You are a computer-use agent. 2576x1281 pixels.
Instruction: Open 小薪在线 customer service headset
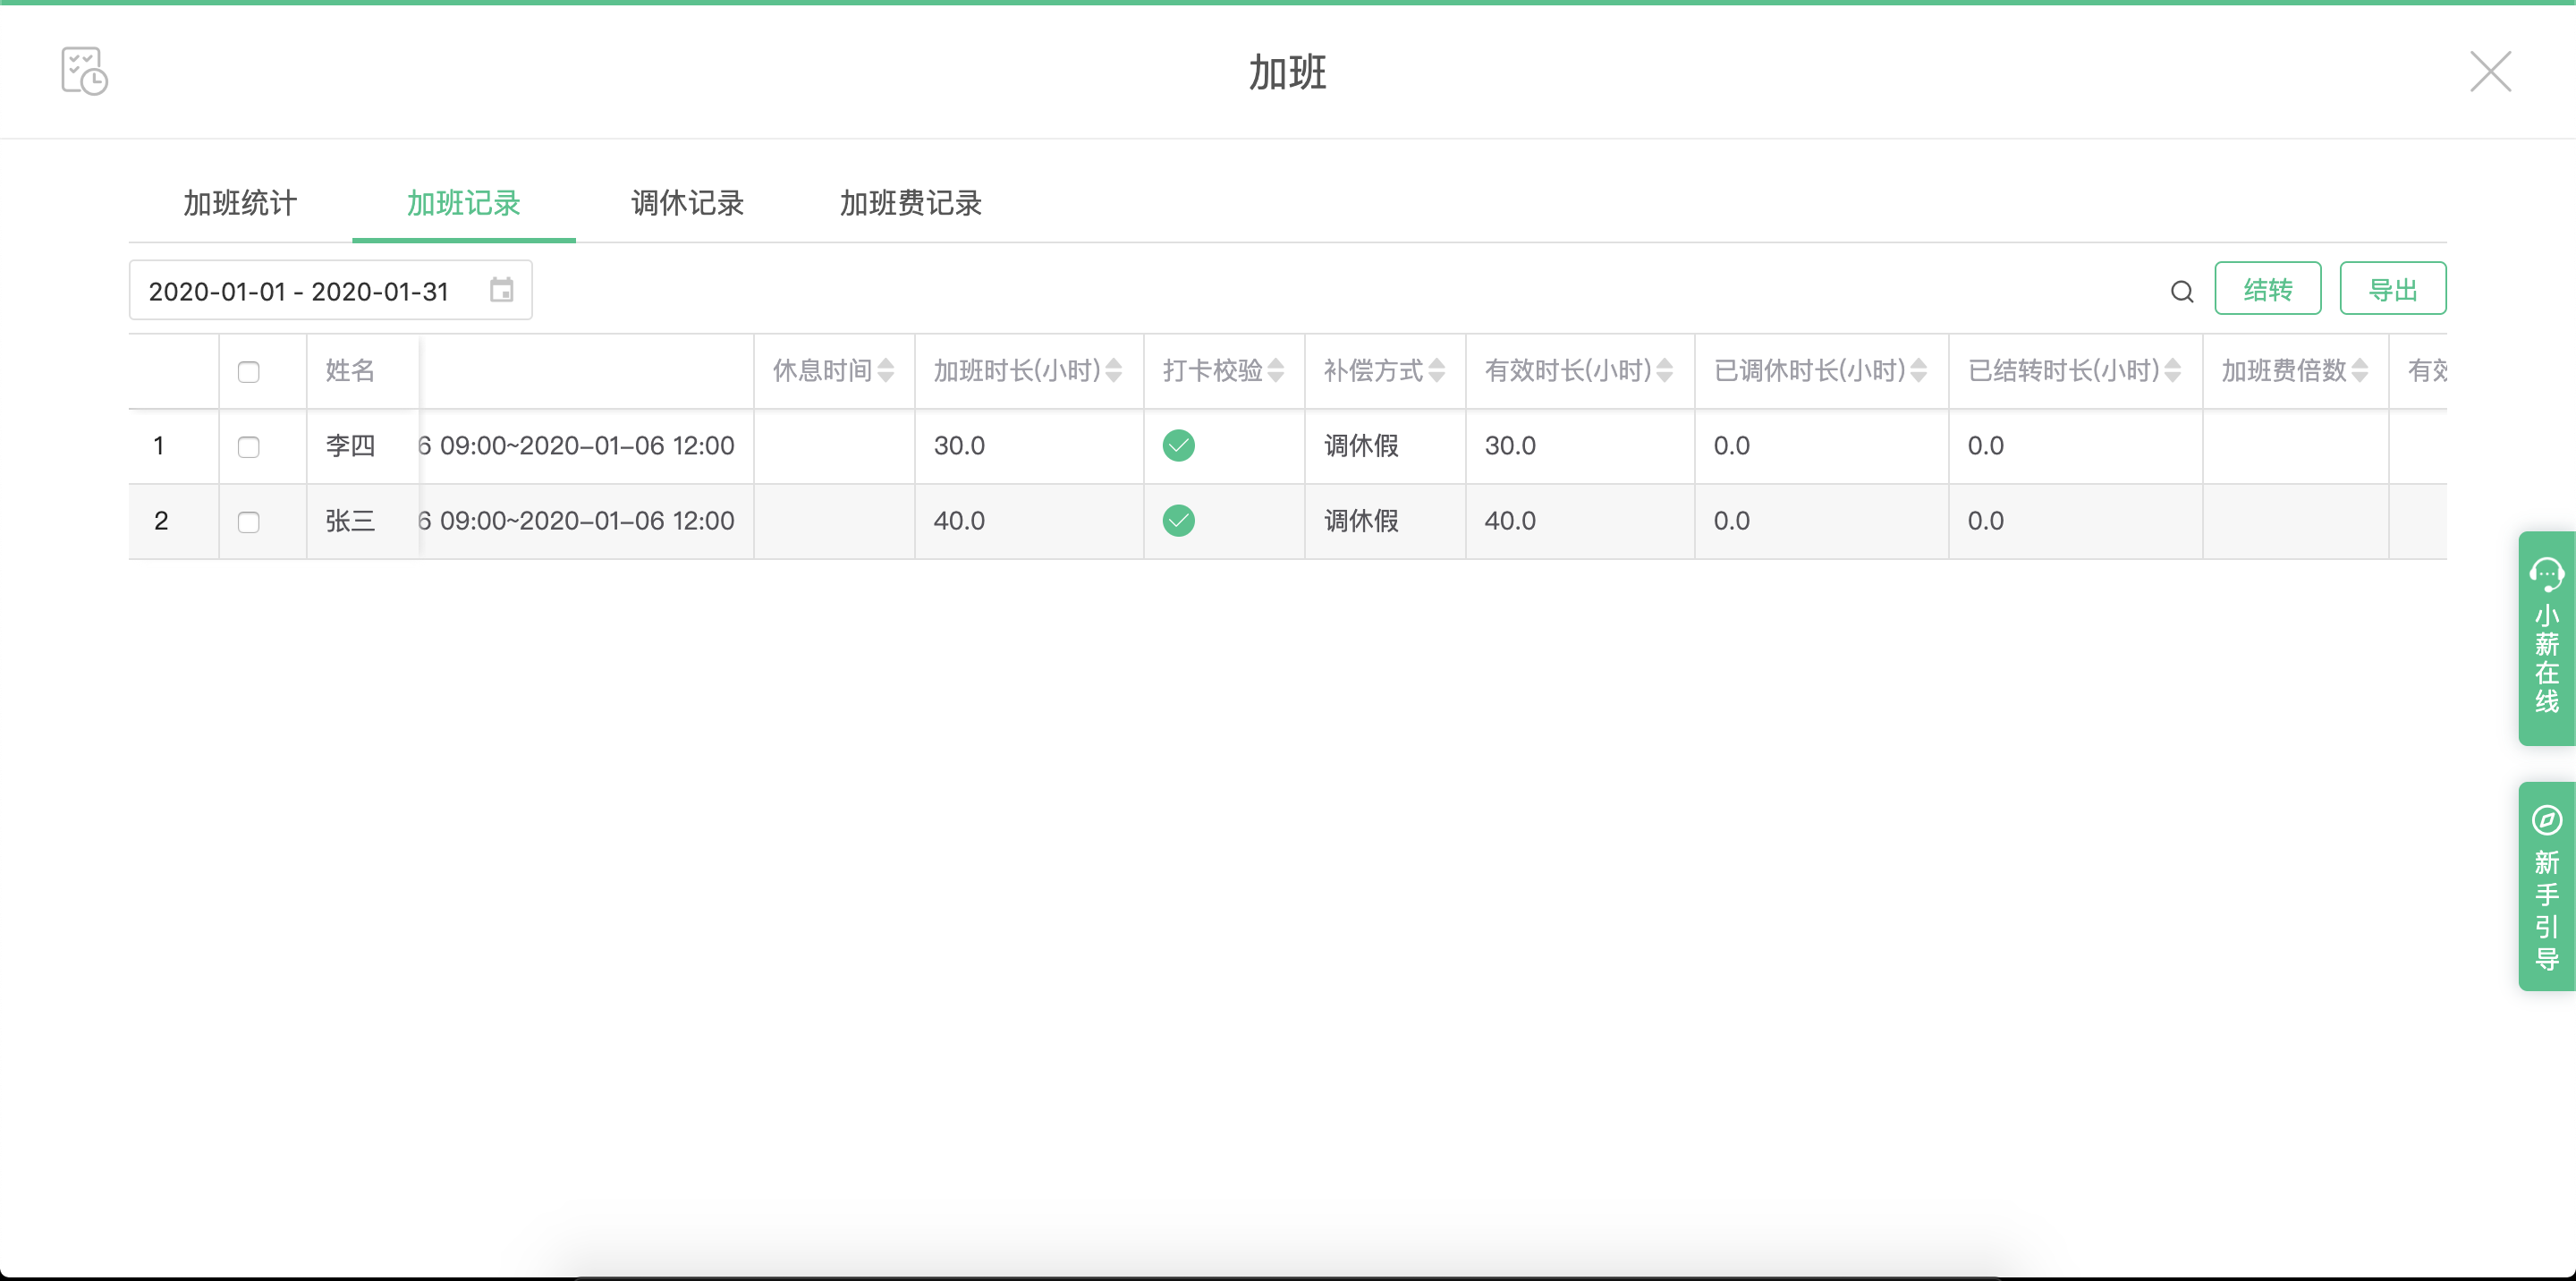click(2546, 638)
